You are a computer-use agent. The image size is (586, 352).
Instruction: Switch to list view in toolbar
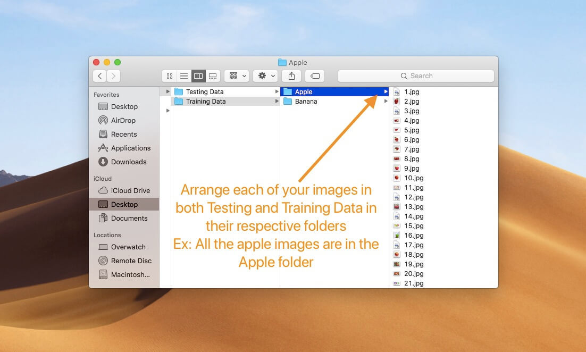point(184,76)
